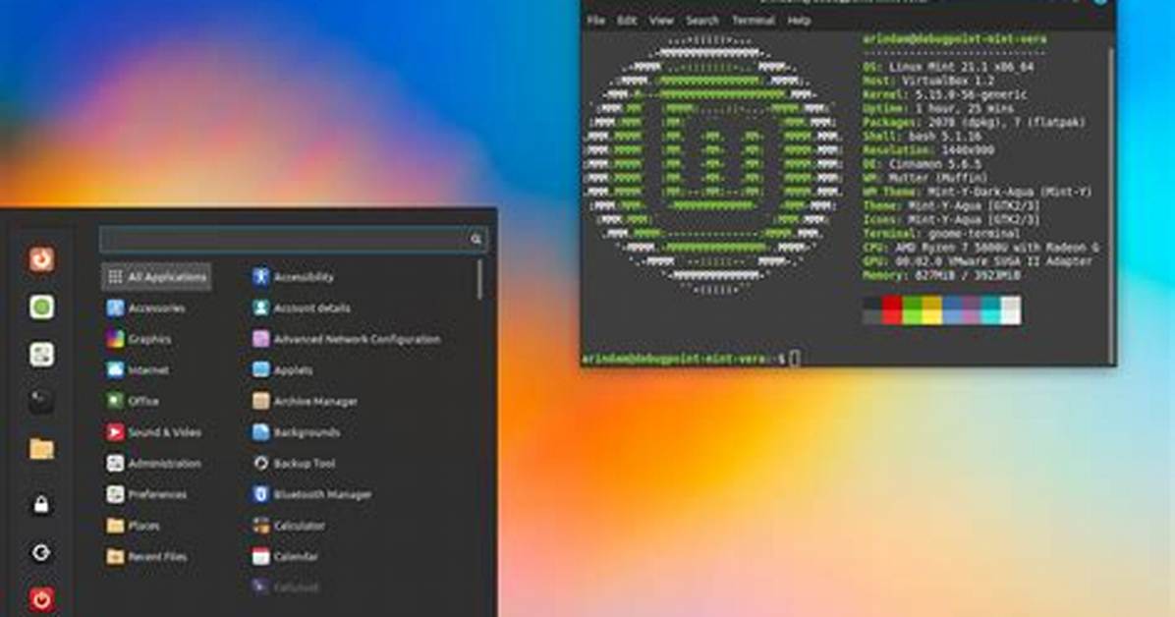Click the Advanced Network Configuration icon
The height and width of the screenshot is (617, 1175).
[x=260, y=339]
